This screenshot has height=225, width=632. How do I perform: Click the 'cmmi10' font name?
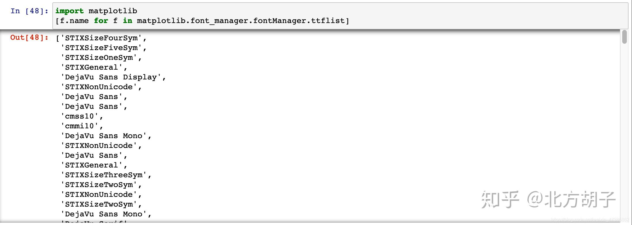tap(79, 126)
